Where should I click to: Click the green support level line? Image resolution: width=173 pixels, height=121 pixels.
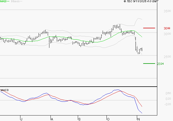pos(149,64)
